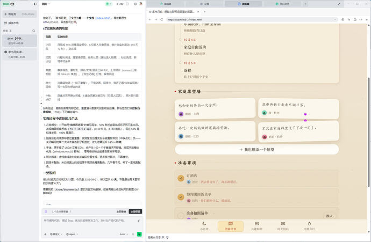Viewport: 371px width, 242px height.
Task: Add attachment with the plus icon
Action: (45, 234)
